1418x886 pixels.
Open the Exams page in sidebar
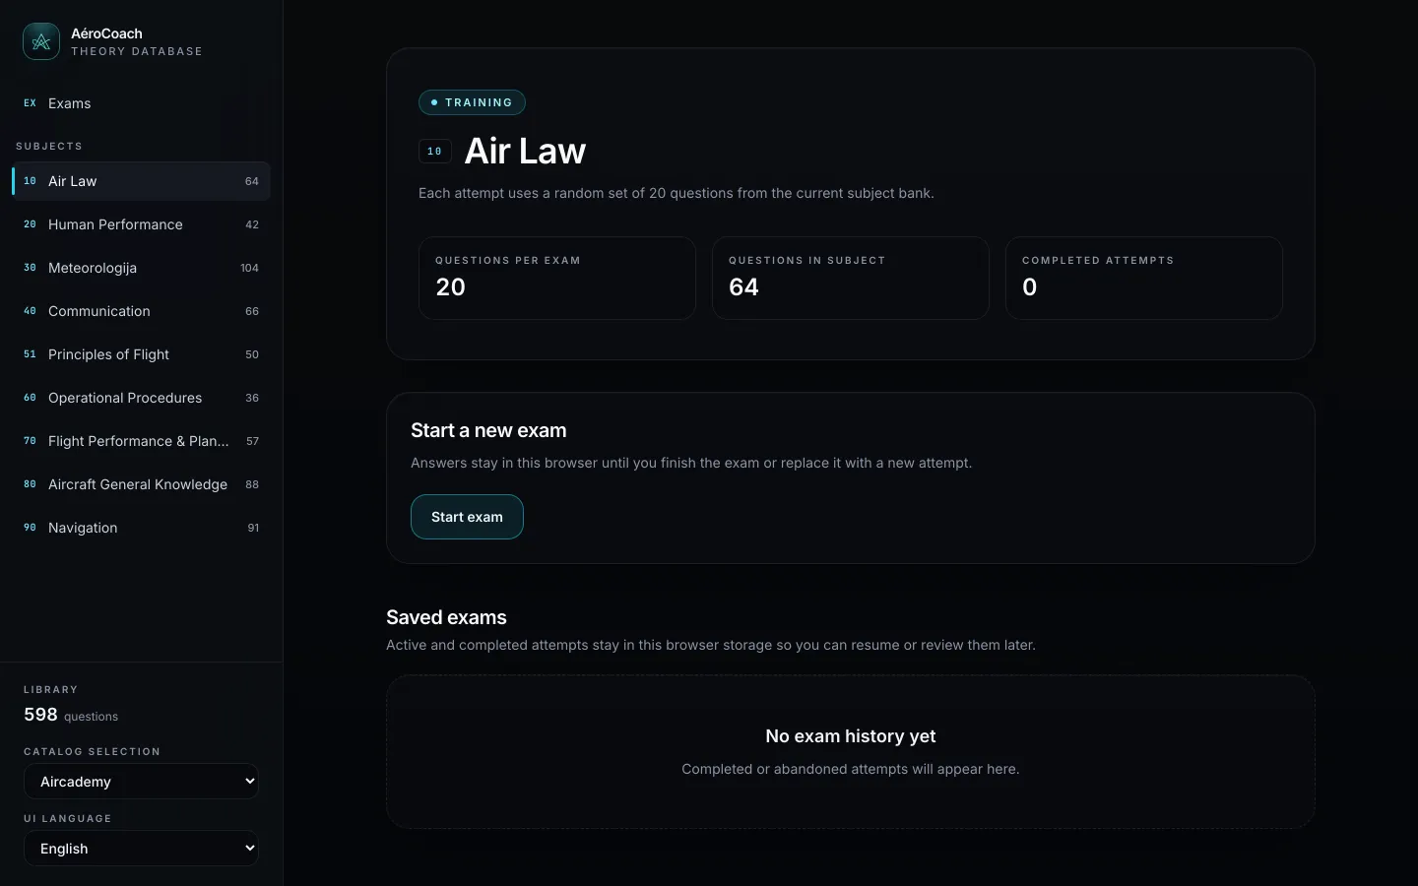point(141,103)
